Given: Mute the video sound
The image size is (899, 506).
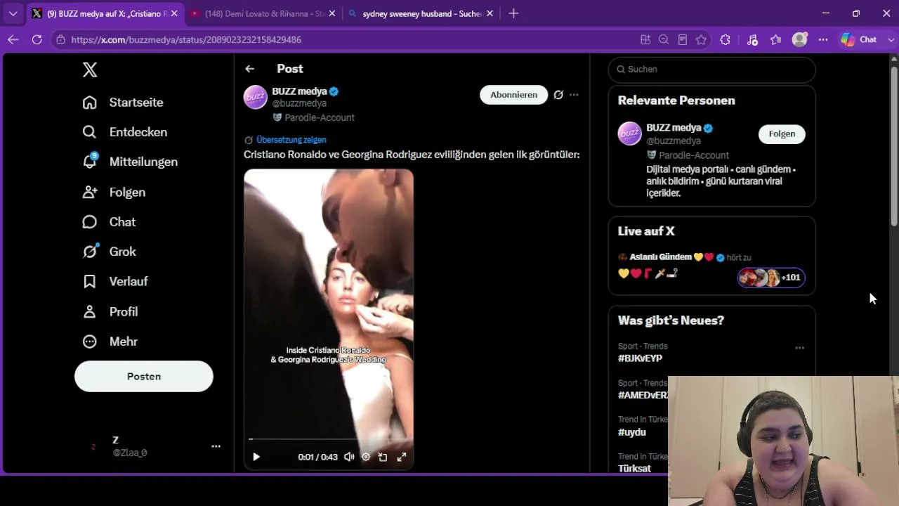Looking at the screenshot, I should pos(349,457).
